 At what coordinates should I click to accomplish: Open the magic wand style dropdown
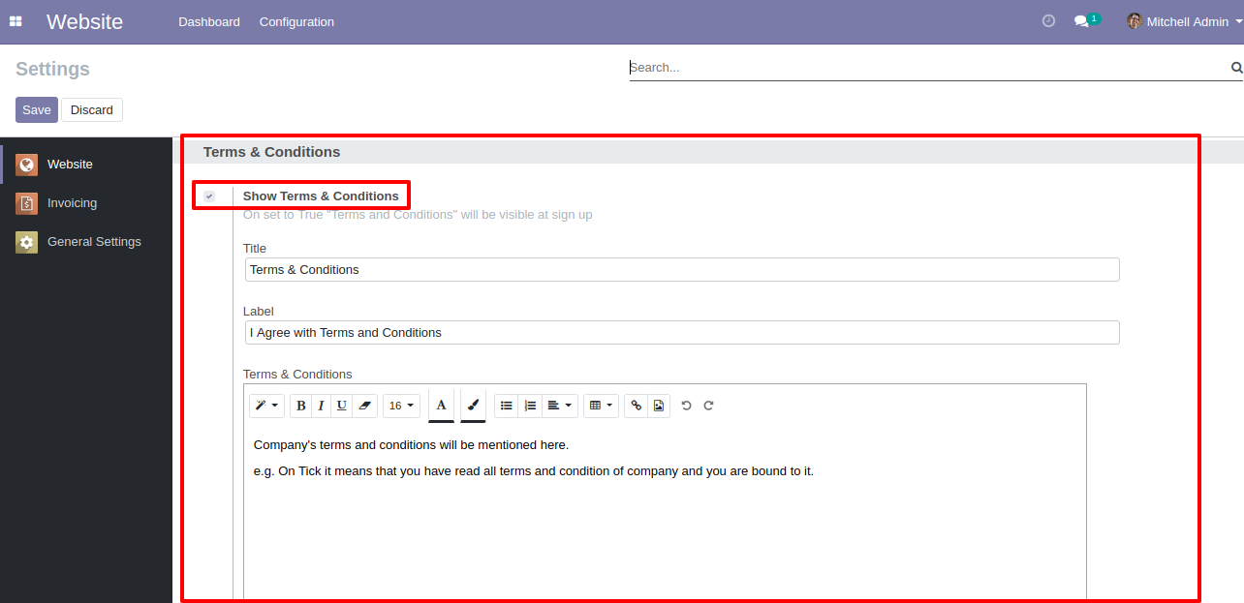pyautogui.click(x=266, y=406)
